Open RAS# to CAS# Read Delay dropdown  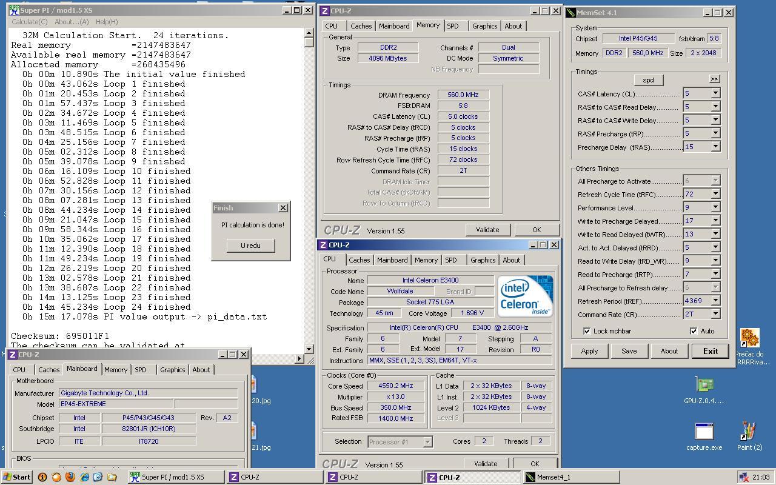pos(715,107)
